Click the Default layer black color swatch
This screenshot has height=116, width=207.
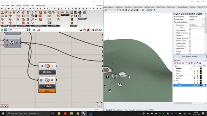(x=201, y=69)
